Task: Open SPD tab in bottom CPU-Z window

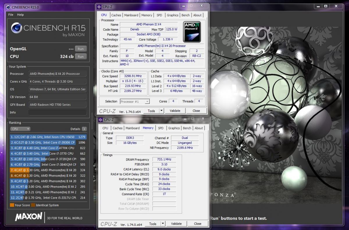Action: click(161, 128)
